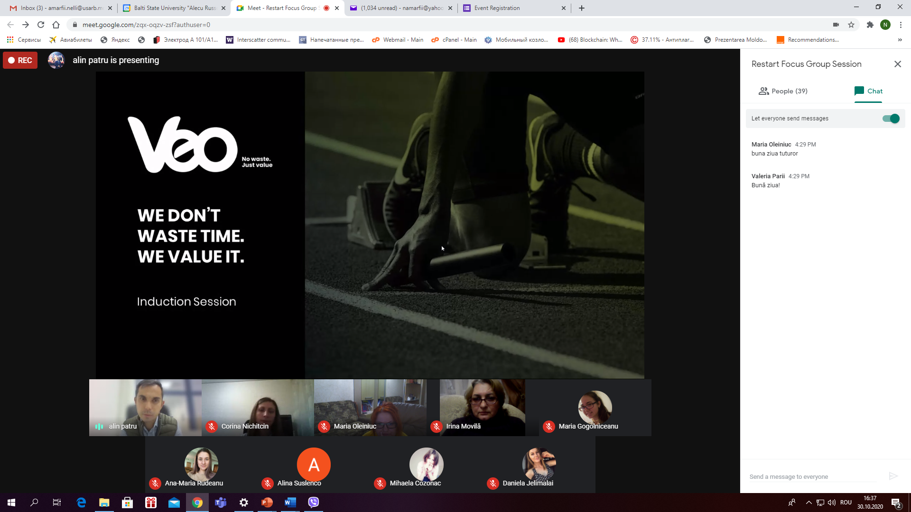Open PowerPoint from taskbar
The width and height of the screenshot is (911, 512).
267,502
